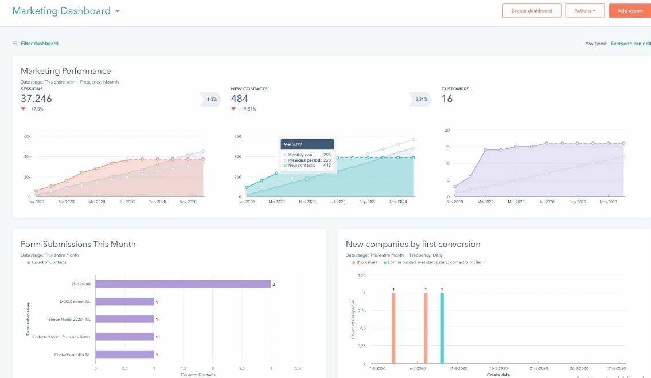Toggle Count of Contacts legend visibility

point(46,262)
